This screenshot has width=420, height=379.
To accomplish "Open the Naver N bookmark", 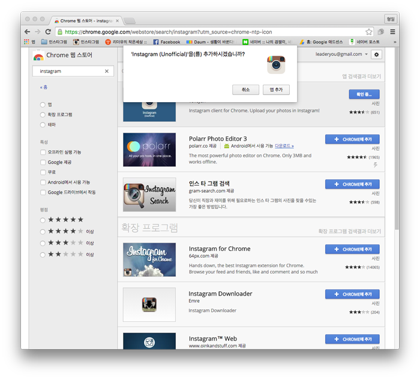I will pos(266,42).
